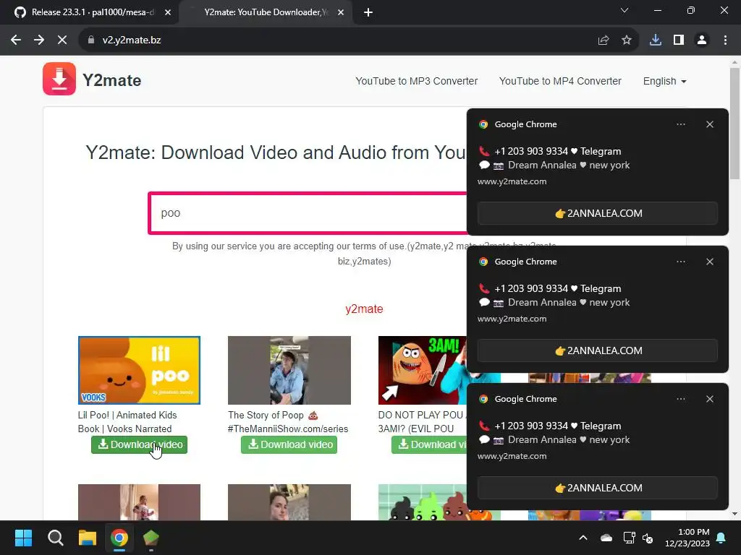The height and width of the screenshot is (555, 741).
Task: Open a new tab with plus button
Action: click(x=368, y=12)
